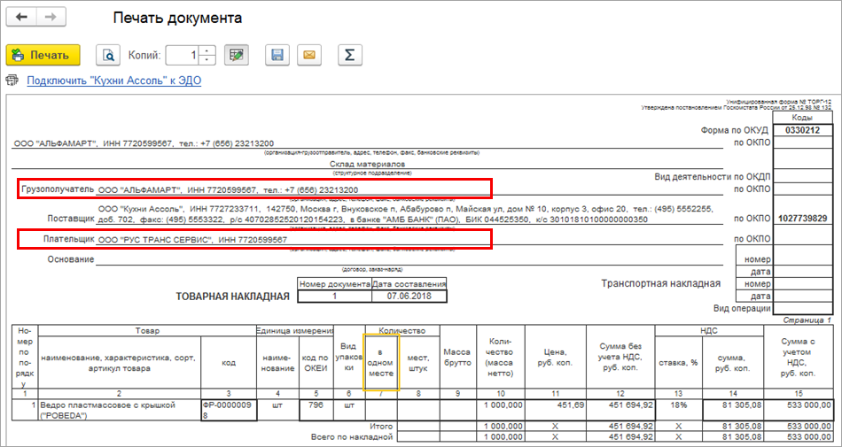Click the Всего по накладной label

pos(353,436)
